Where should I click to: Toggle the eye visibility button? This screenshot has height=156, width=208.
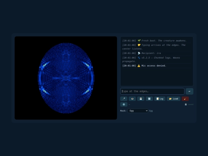coord(132,99)
